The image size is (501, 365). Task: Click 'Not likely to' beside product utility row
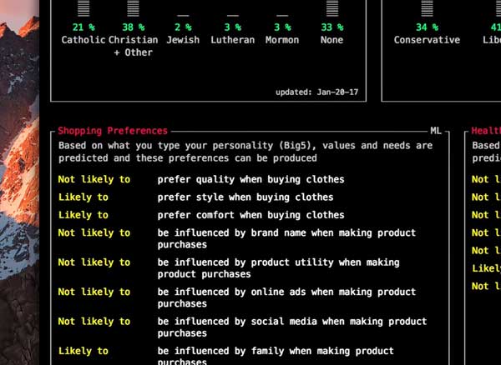pyautogui.click(x=94, y=262)
